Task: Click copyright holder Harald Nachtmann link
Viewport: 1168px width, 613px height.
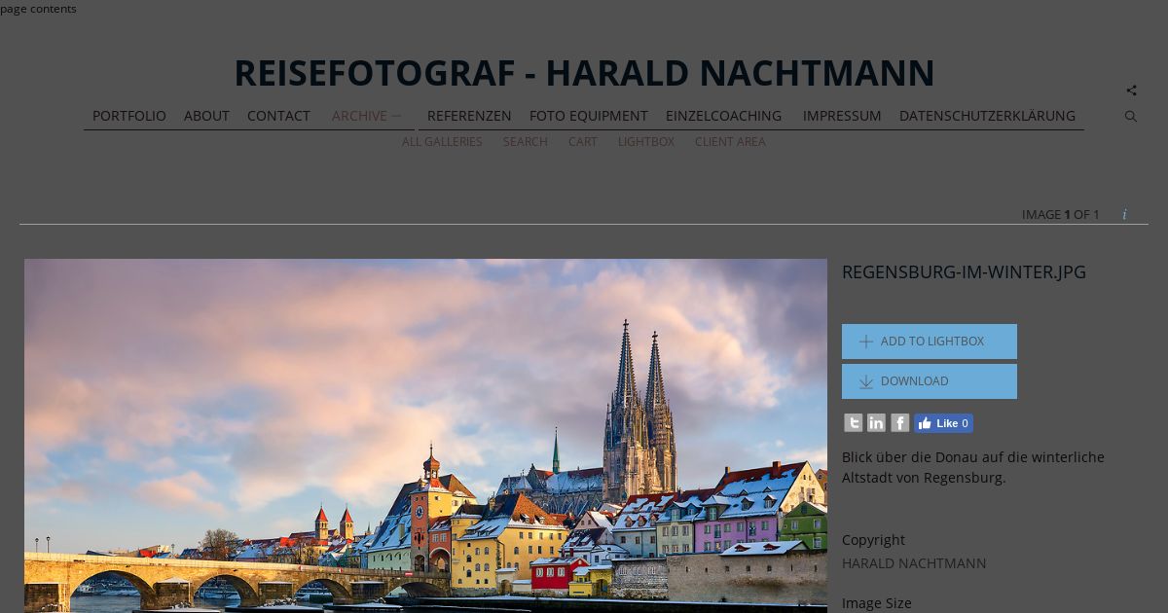Action: point(914,563)
